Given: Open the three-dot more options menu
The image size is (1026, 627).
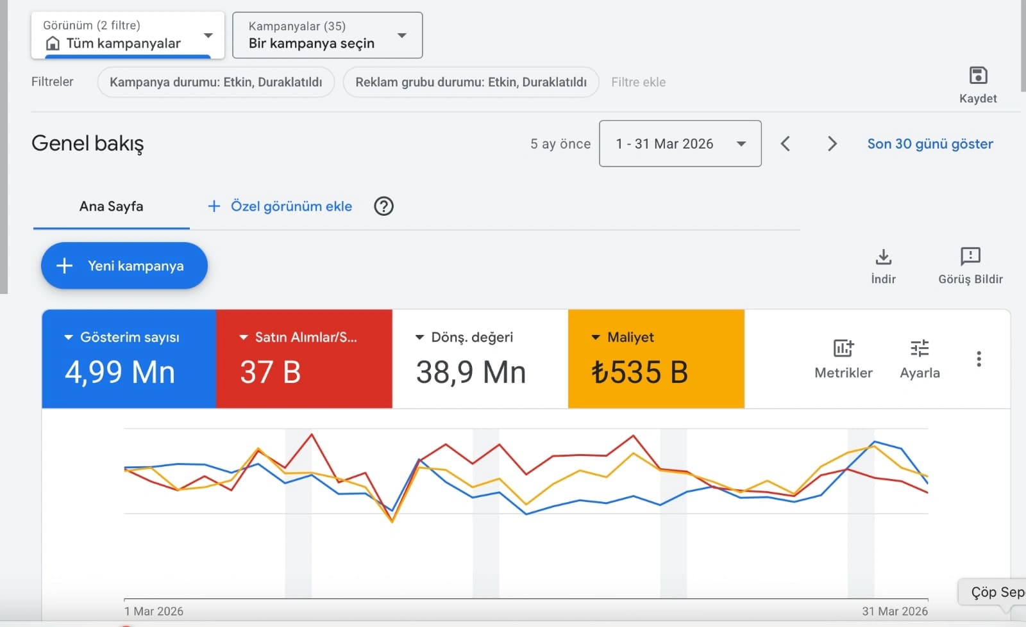Looking at the screenshot, I should tap(979, 359).
